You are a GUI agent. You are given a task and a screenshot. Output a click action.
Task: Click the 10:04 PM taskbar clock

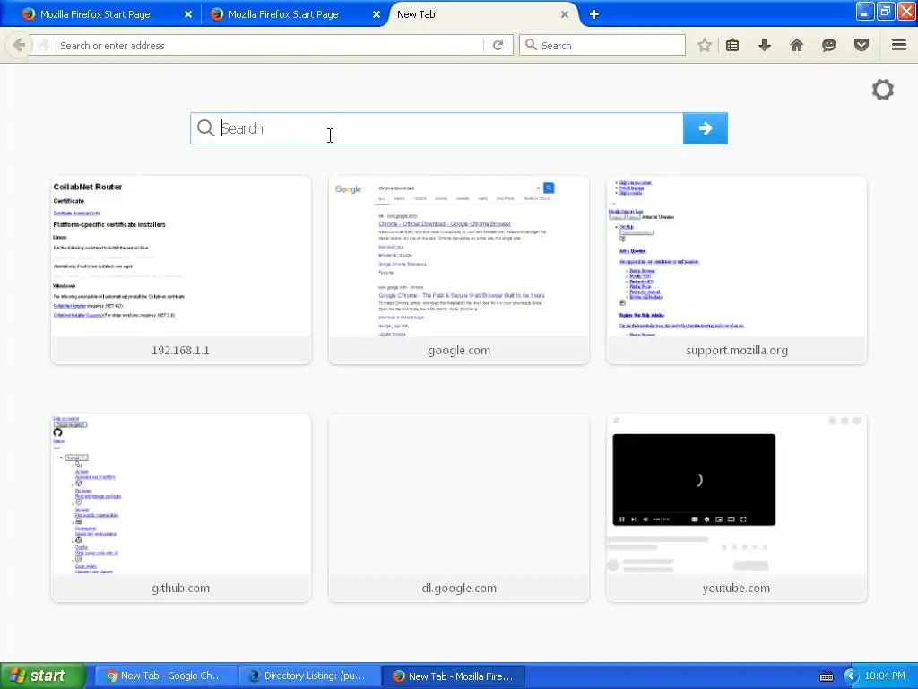885,676
